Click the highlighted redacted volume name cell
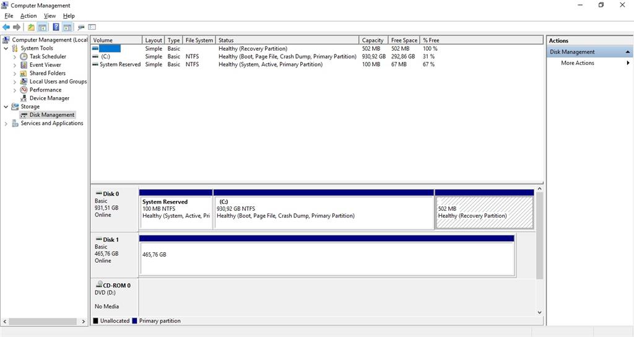634x337 pixels. tap(110, 48)
